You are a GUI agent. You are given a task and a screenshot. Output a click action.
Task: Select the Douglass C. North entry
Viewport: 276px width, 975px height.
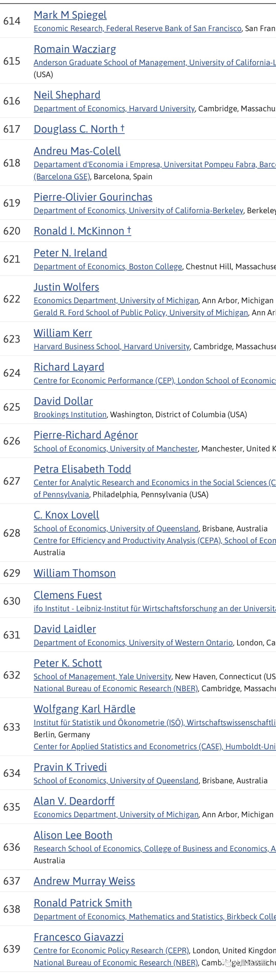tap(79, 129)
